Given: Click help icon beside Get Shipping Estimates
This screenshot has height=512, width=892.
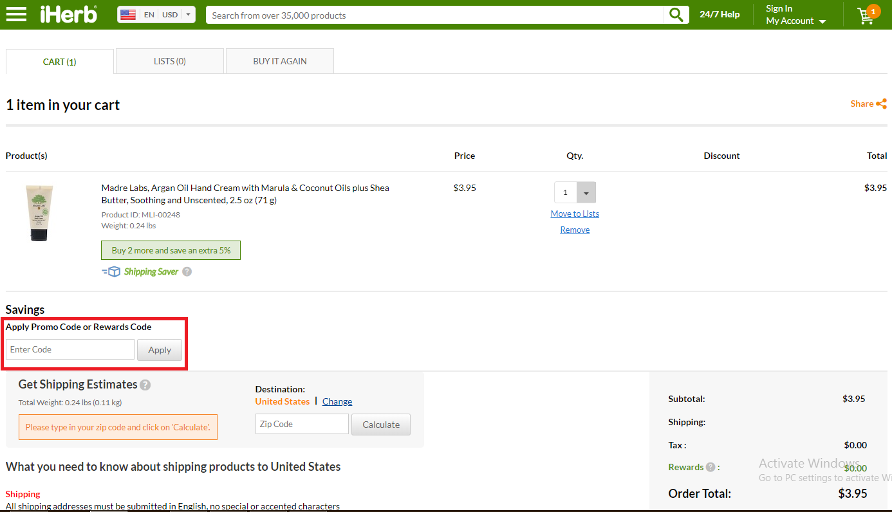Looking at the screenshot, I should 145,385.
